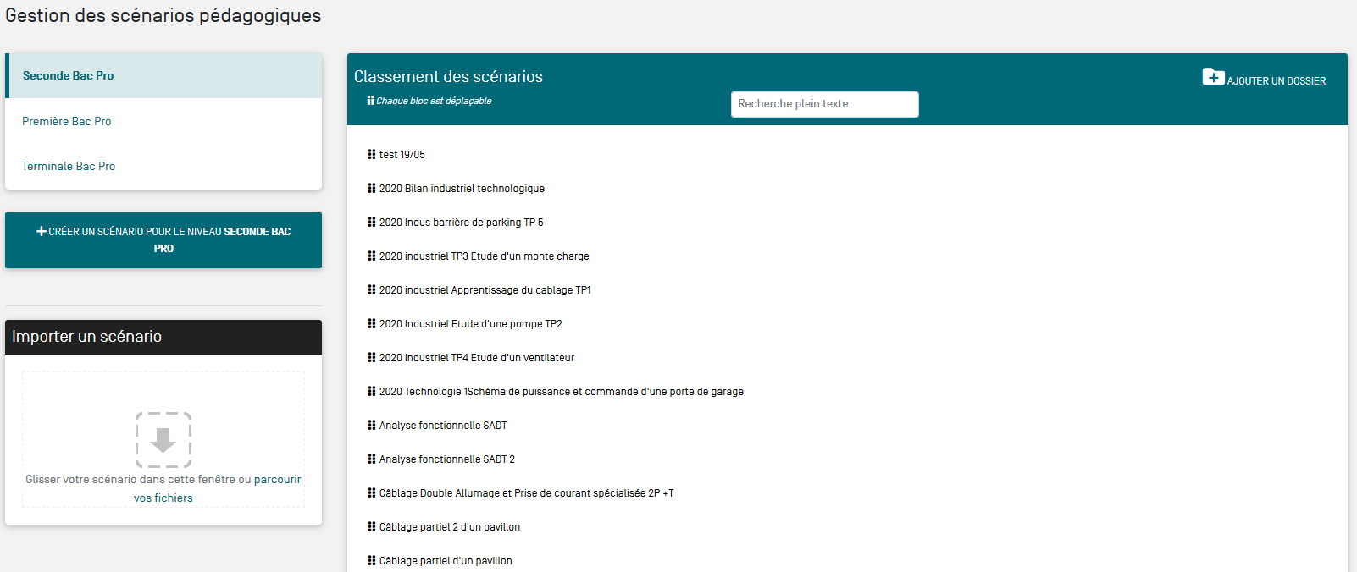This screenshot has width=1357, height=572.
Task: Switch to Première Bac Pro level
Action: (67, 121)
